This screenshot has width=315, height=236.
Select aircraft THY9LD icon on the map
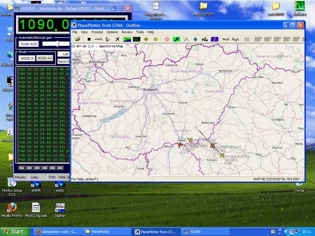(222, 155)
